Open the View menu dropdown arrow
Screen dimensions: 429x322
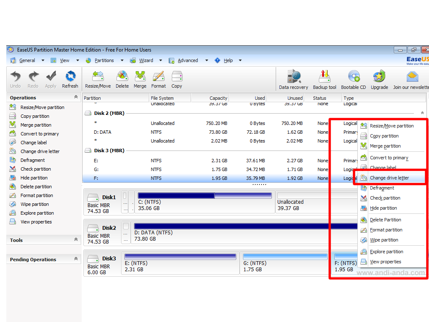78,60
